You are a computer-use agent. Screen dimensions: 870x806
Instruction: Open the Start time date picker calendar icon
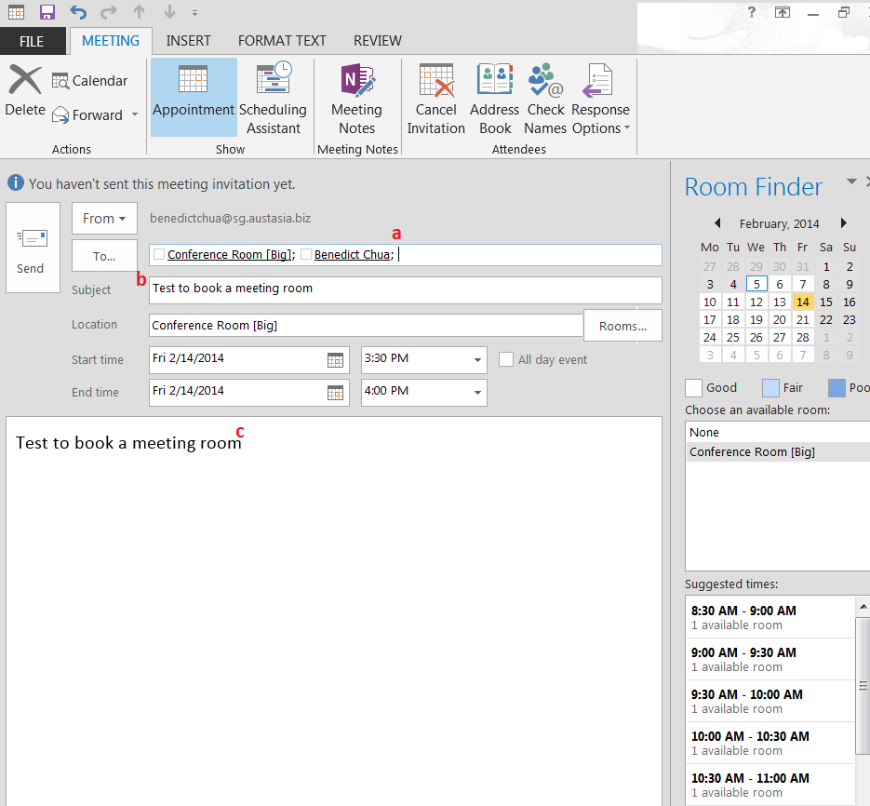[335, 360]
